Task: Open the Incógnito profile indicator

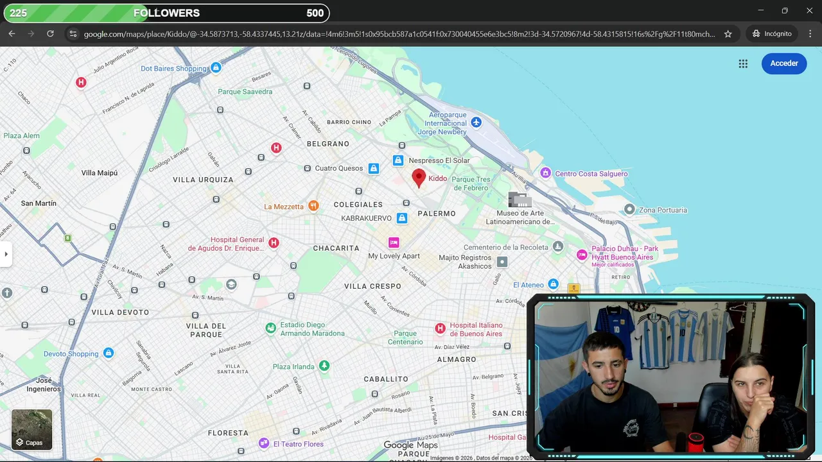Action: point(772,33)
